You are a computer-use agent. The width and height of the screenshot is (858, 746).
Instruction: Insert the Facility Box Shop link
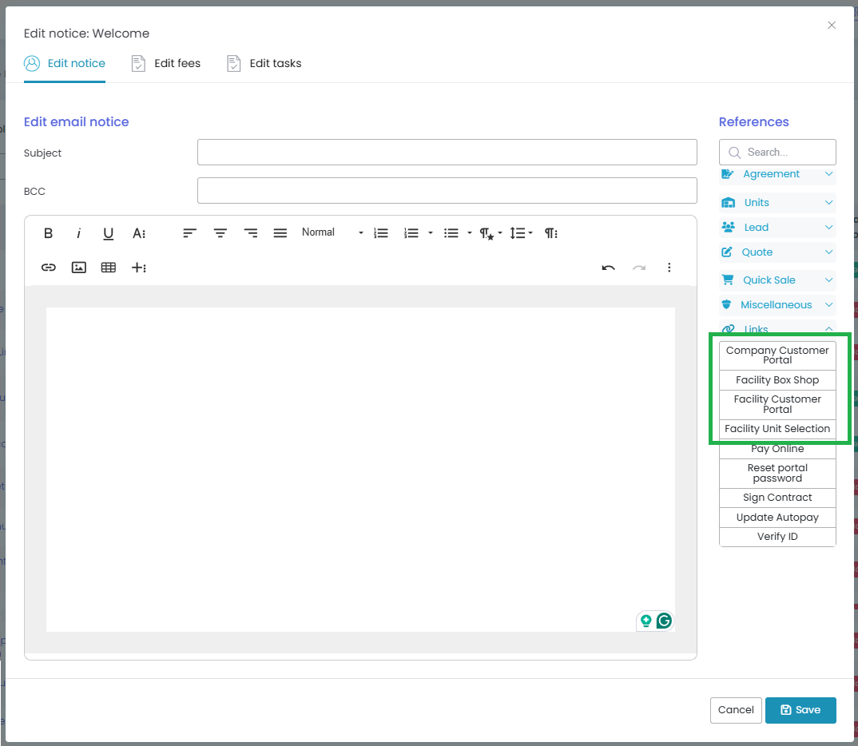(777, 380)
